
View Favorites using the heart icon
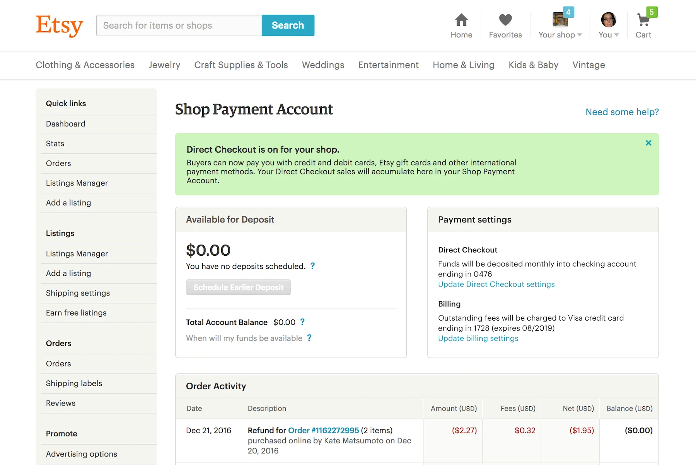(x=505, y=19)
